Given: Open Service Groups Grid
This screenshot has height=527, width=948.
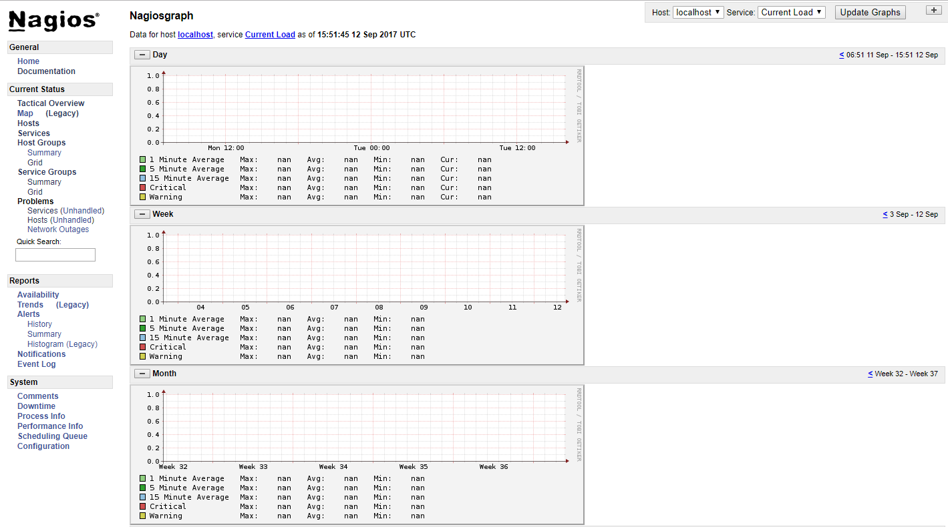Looking at the screenshot, I should pyautogui.click(x=35, y=192).
